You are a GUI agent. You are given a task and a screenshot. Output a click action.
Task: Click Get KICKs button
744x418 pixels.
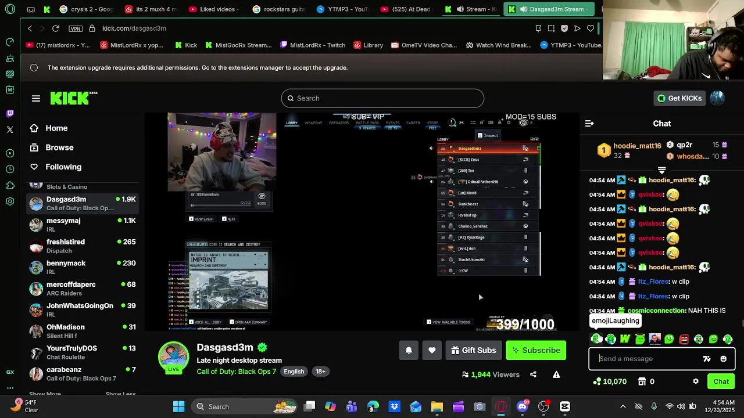click(x=679, y=98)
